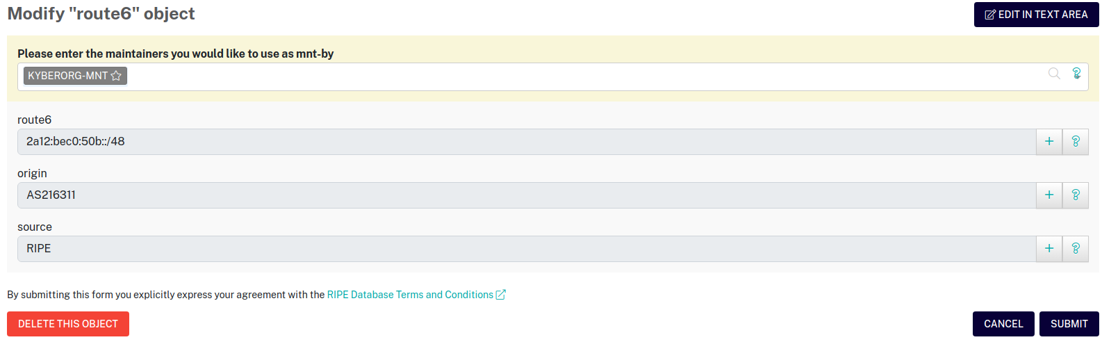Click the search magnifier in the maintainers field
The image size is (1102, 342).
point(1054,74)
